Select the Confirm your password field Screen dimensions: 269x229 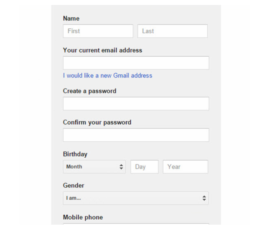136,135
